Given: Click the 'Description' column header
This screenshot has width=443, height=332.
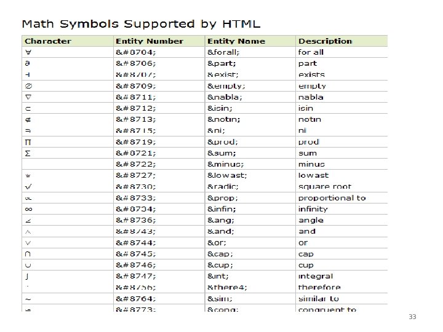Looking at the screenshot, I should (x=325, y=41).
